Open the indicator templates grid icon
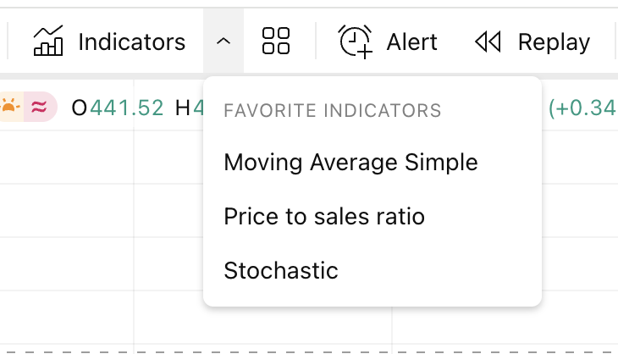 pos(276,41)
